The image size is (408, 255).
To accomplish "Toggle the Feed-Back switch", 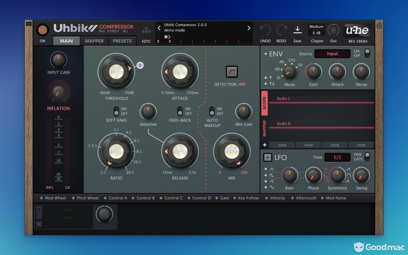I will 180,111.
